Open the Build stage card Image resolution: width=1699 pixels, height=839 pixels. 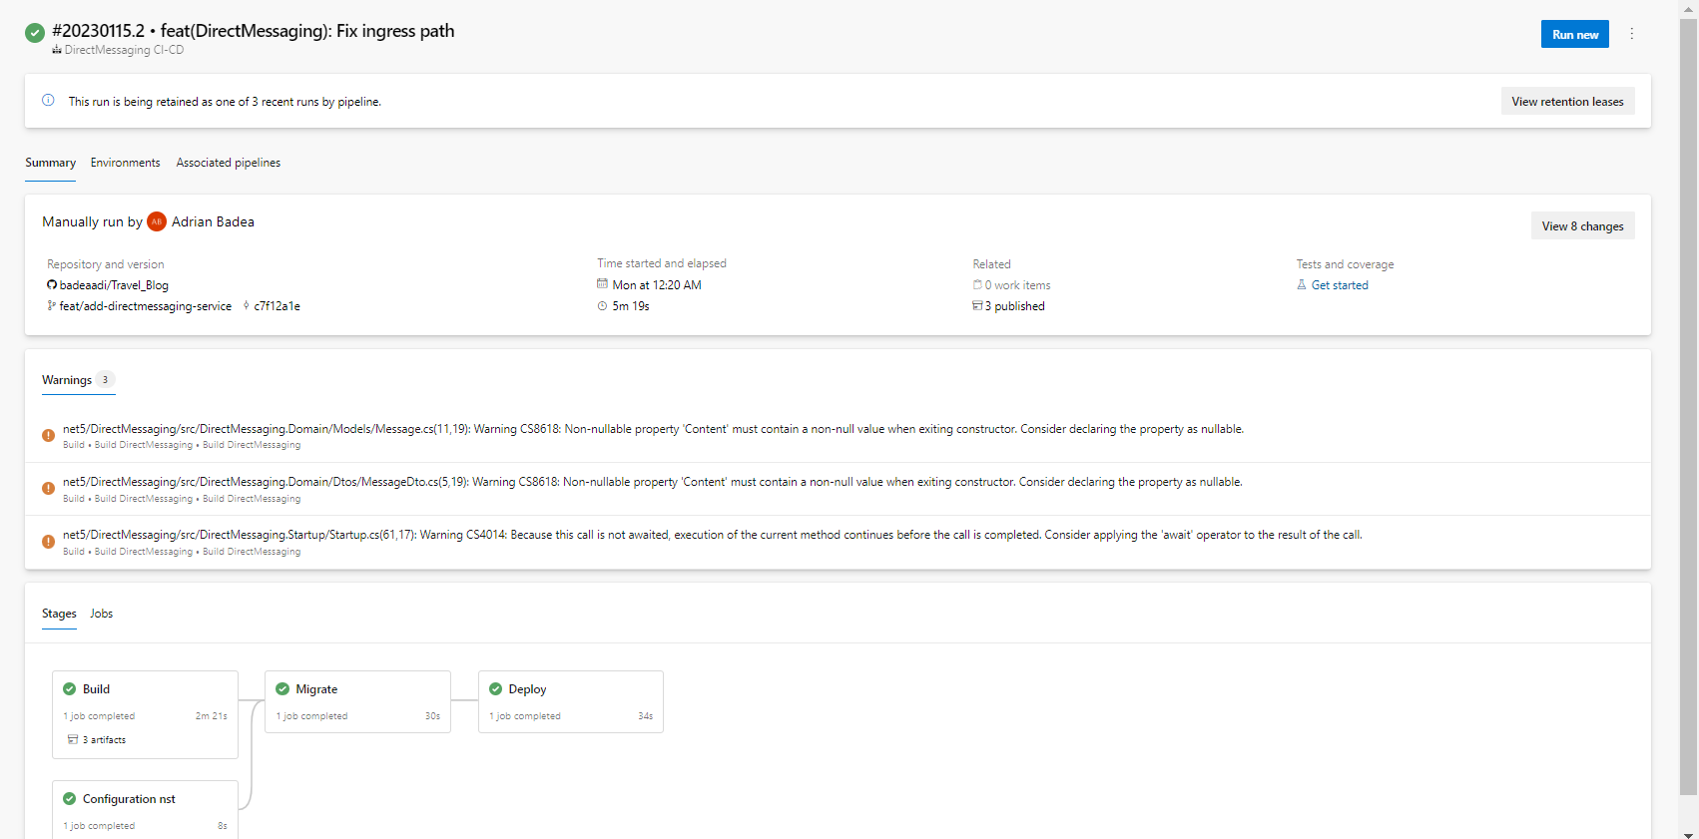point(145,714)
